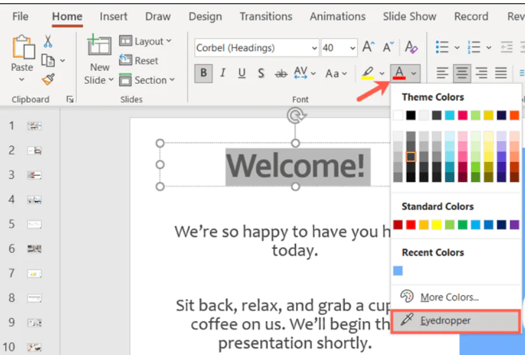Pick standard purple color swatch
525x355 pixels.
(x=515, y=224)
